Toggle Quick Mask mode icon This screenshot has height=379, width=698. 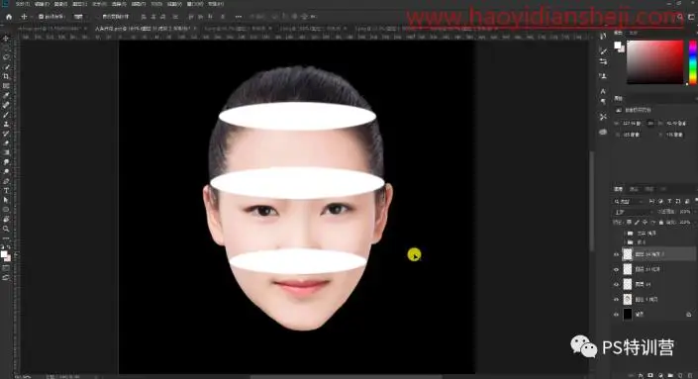(6, 268)
